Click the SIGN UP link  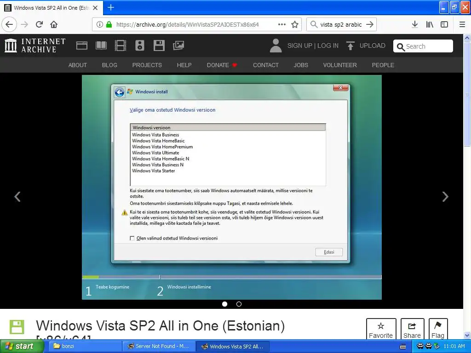click(300, 46)
